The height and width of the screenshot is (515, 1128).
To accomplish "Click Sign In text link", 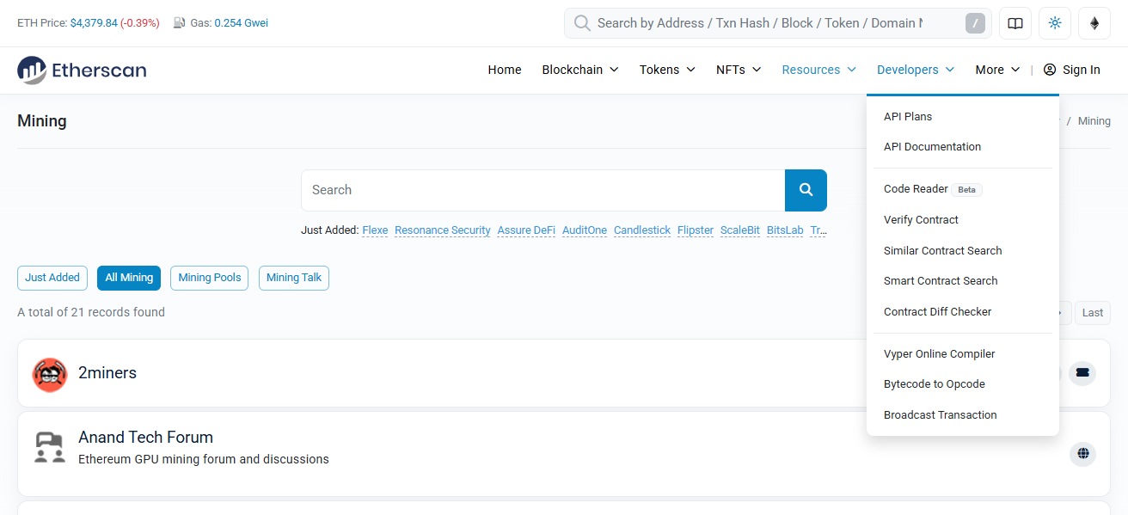I will (x=1082, y=70).
